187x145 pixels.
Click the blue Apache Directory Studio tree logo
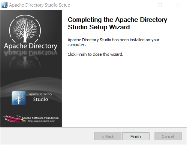click(19, 98)
